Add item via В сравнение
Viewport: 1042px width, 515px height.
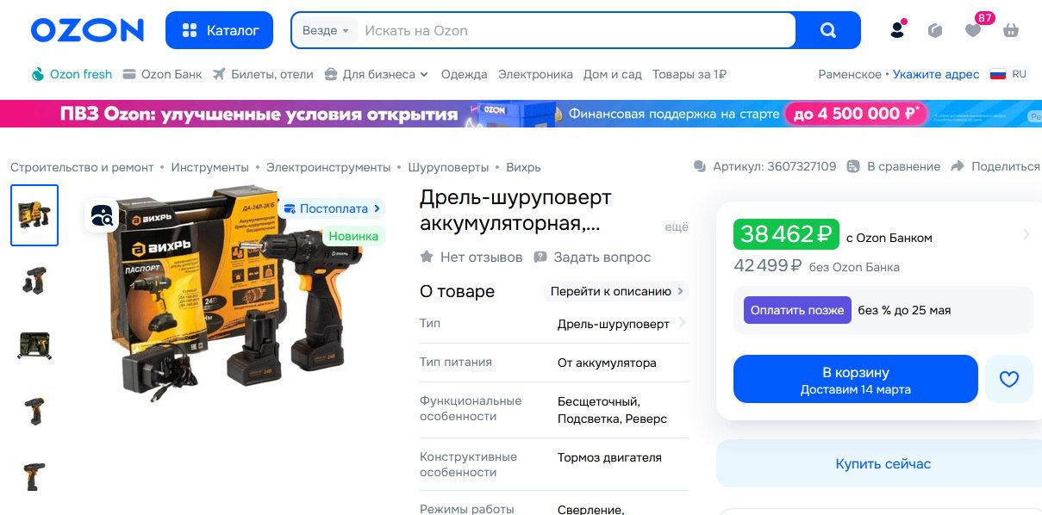coord(893,166)
